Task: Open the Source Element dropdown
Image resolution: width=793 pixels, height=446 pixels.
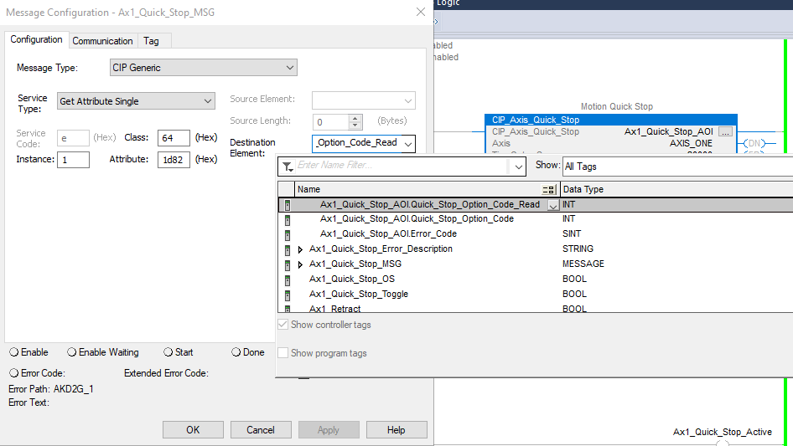Action: click(408, 101)
